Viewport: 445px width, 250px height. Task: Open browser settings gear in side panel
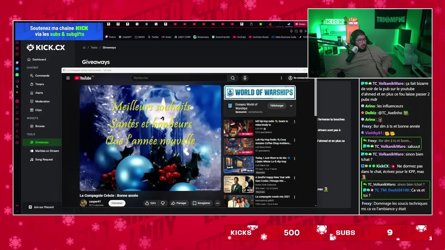tap(17, 143)
